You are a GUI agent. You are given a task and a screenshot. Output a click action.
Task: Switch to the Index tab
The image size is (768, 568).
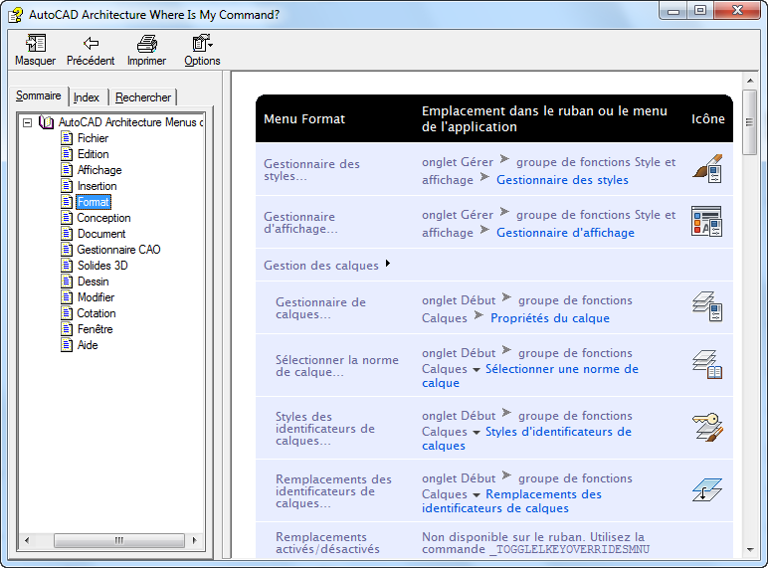(x=87, y=97)
